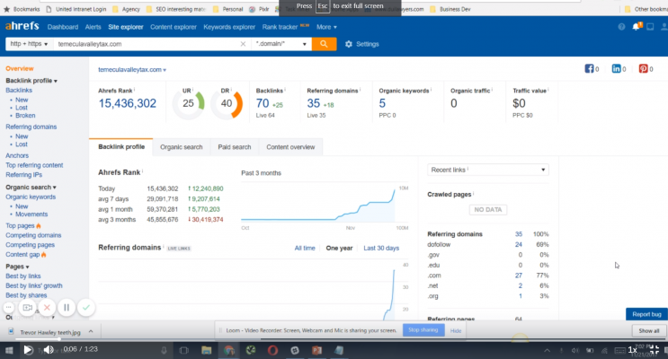Click the Pinterest share count icon
The image size is (668, 359).
pyautogui.click(x=644, y=69)
